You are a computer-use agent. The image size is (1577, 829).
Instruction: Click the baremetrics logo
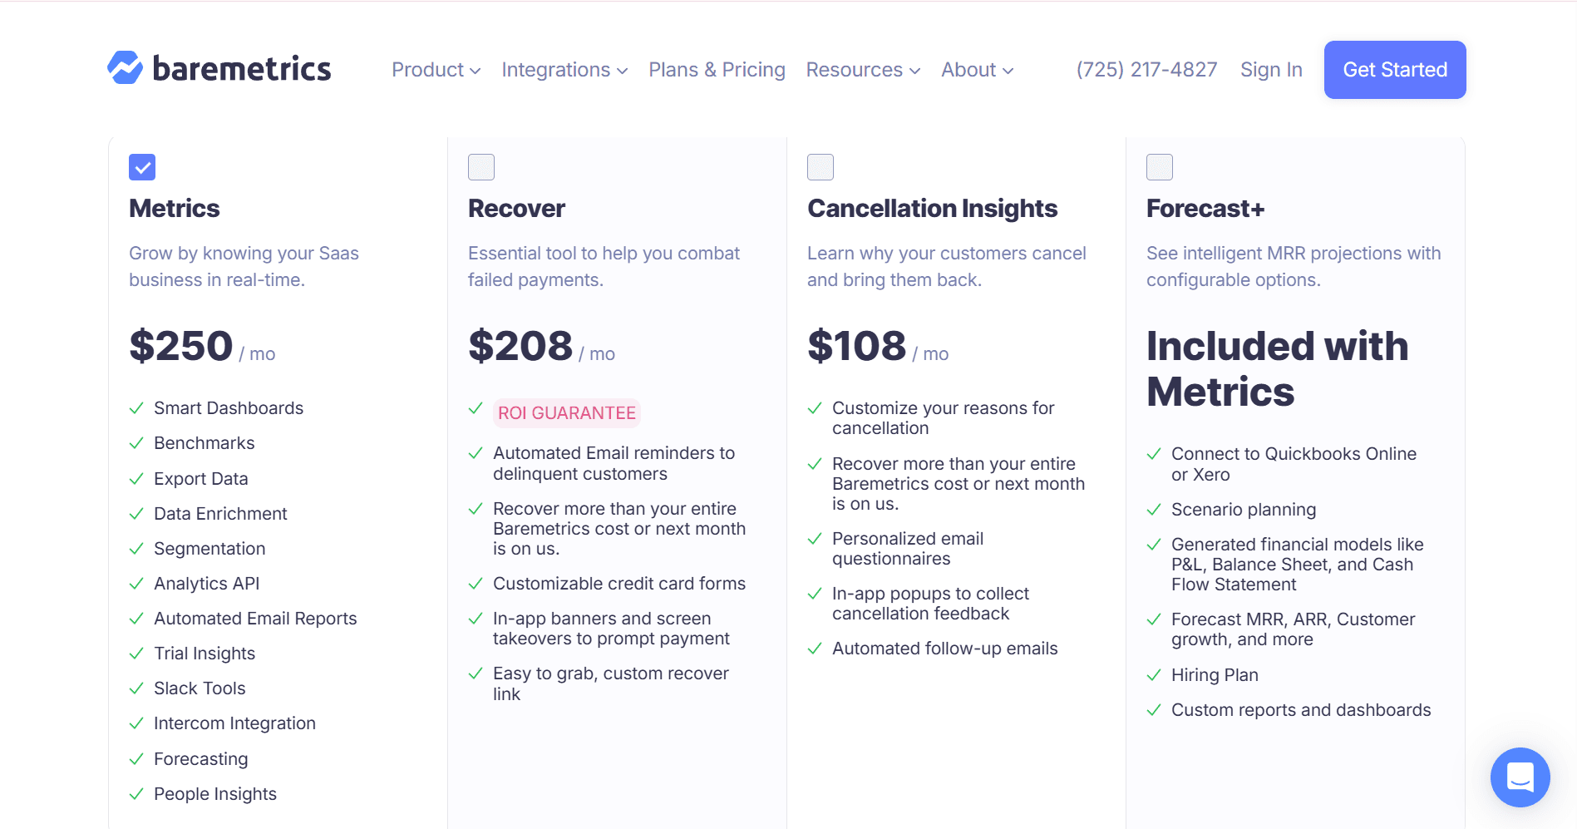point(219,68)
